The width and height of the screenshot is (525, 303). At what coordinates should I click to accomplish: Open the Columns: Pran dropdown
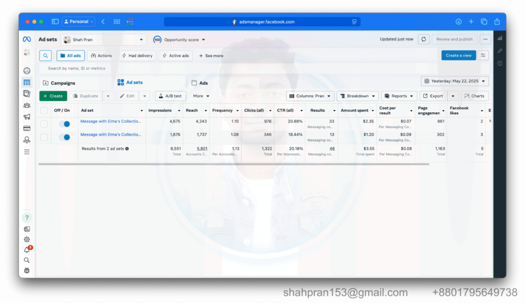point(310,96)
